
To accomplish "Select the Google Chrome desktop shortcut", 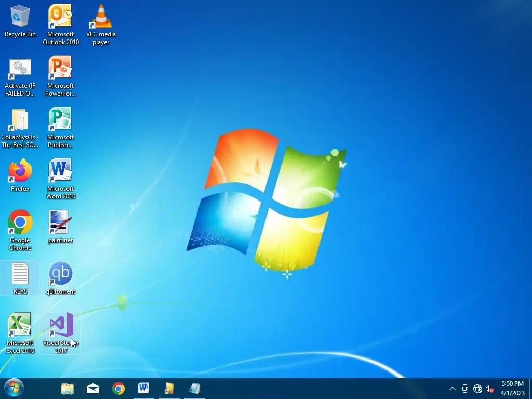I will point(20,230).
